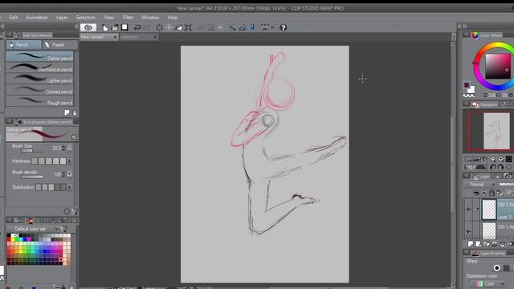Click magnifier icon on brush stroke preview
Viewport: 514px width, 289px height.
tap(74, 137)
